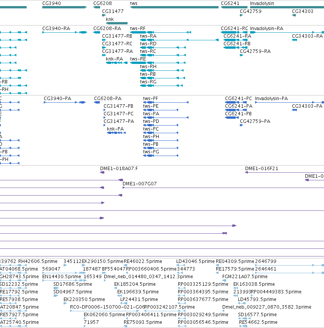Select EST label EK220350.5prime
Viewport: 324px width, 328px height.
point(85,299)
